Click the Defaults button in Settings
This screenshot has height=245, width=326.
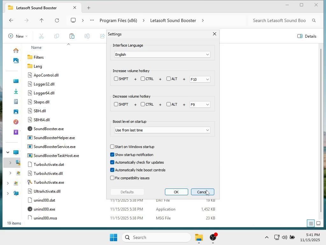coord(127,192)
